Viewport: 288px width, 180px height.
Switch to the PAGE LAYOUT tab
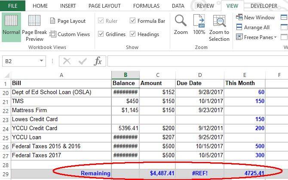pyautogui.click(x=104, y=6)
